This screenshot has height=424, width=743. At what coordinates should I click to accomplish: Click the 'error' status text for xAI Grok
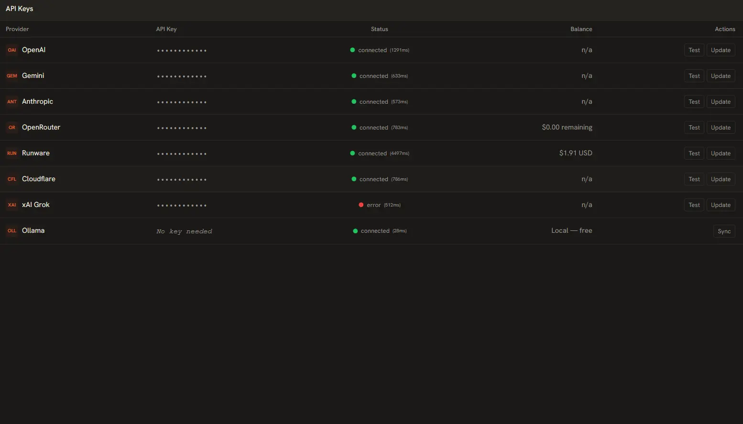click(x=374, y=205)
